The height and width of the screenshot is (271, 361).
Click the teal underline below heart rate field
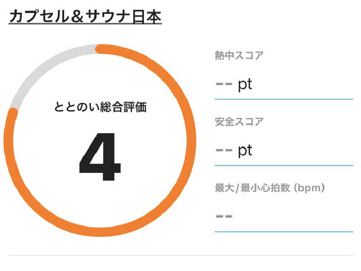[x=284, y=232]
